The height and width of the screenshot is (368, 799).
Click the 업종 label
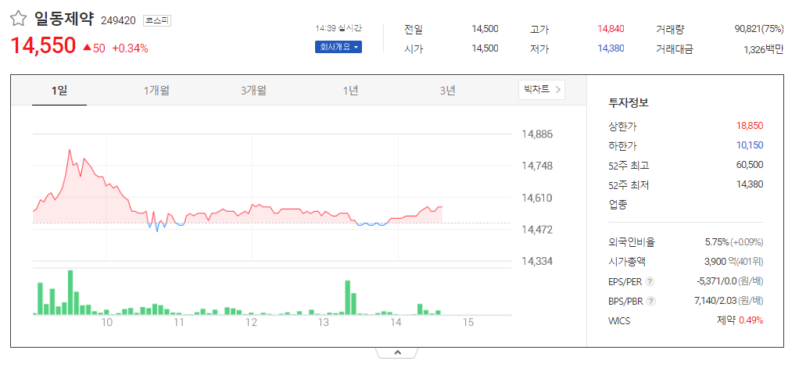618,204
